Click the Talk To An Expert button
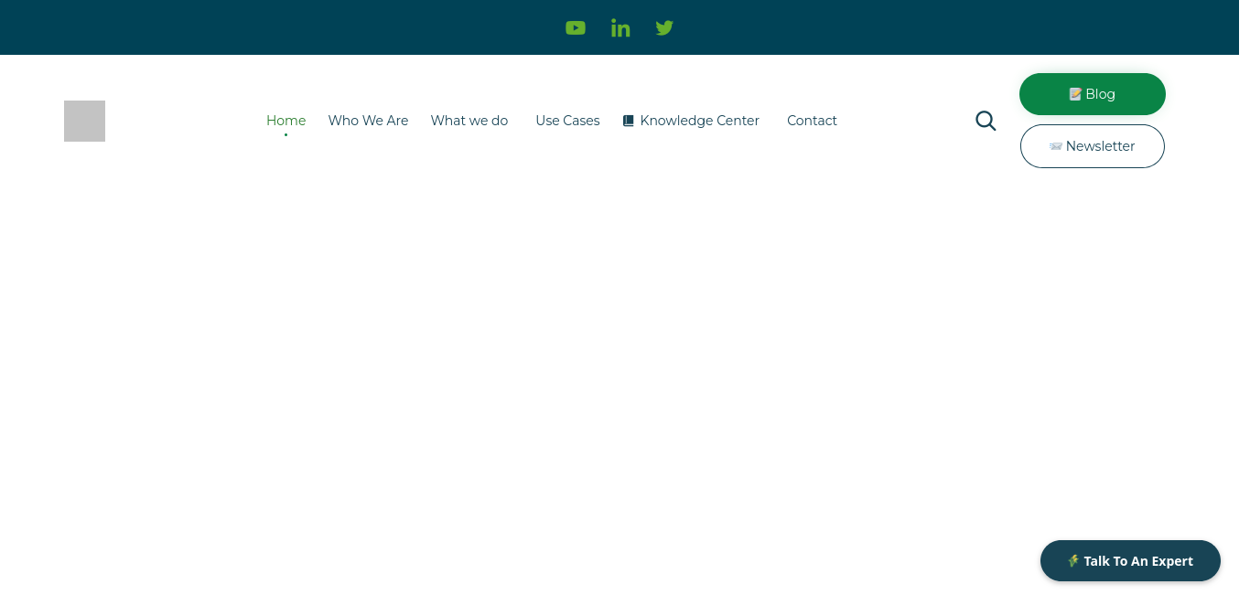This screenshot has height=595, width=1250. 1130,560
